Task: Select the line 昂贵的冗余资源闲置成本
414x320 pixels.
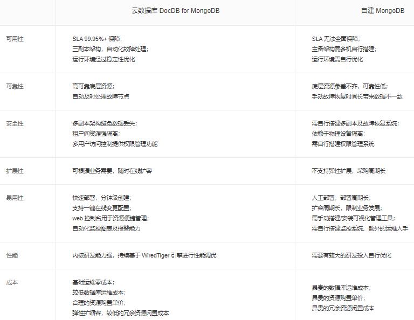Action: (x=343, y=308)
